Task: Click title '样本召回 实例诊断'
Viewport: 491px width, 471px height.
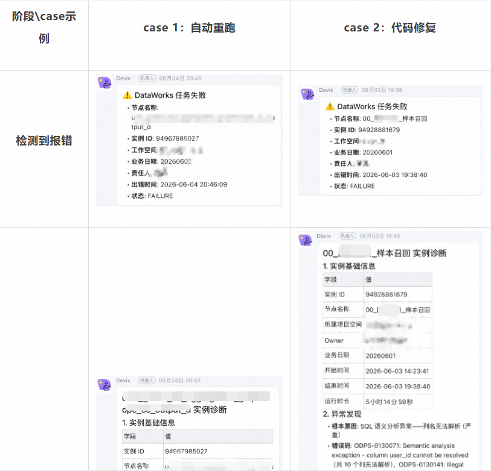Action: pos(411,253)
